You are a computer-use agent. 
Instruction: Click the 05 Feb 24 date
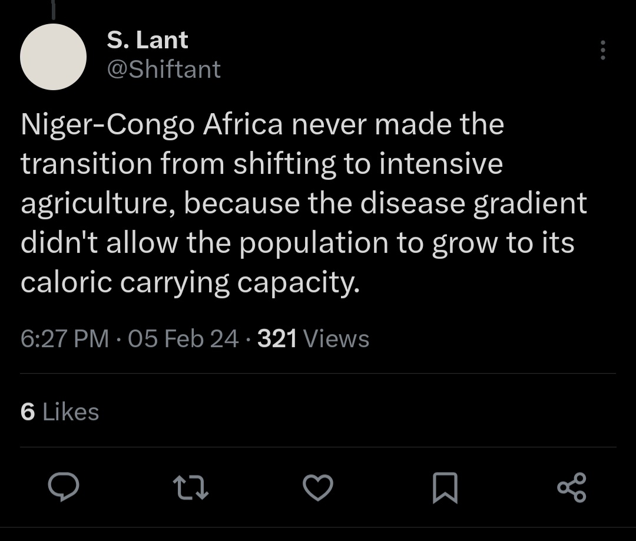pos(183,339)
